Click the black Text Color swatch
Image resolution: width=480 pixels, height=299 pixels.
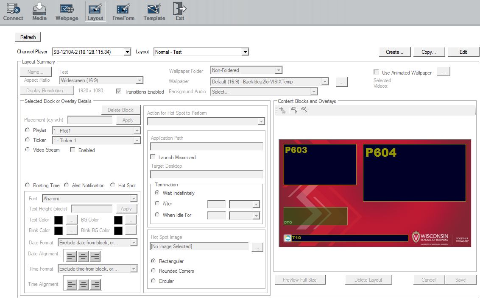pyautogui.click(x=59, y=220)
